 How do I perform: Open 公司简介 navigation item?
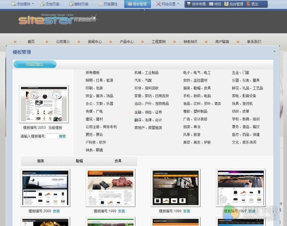63,42
